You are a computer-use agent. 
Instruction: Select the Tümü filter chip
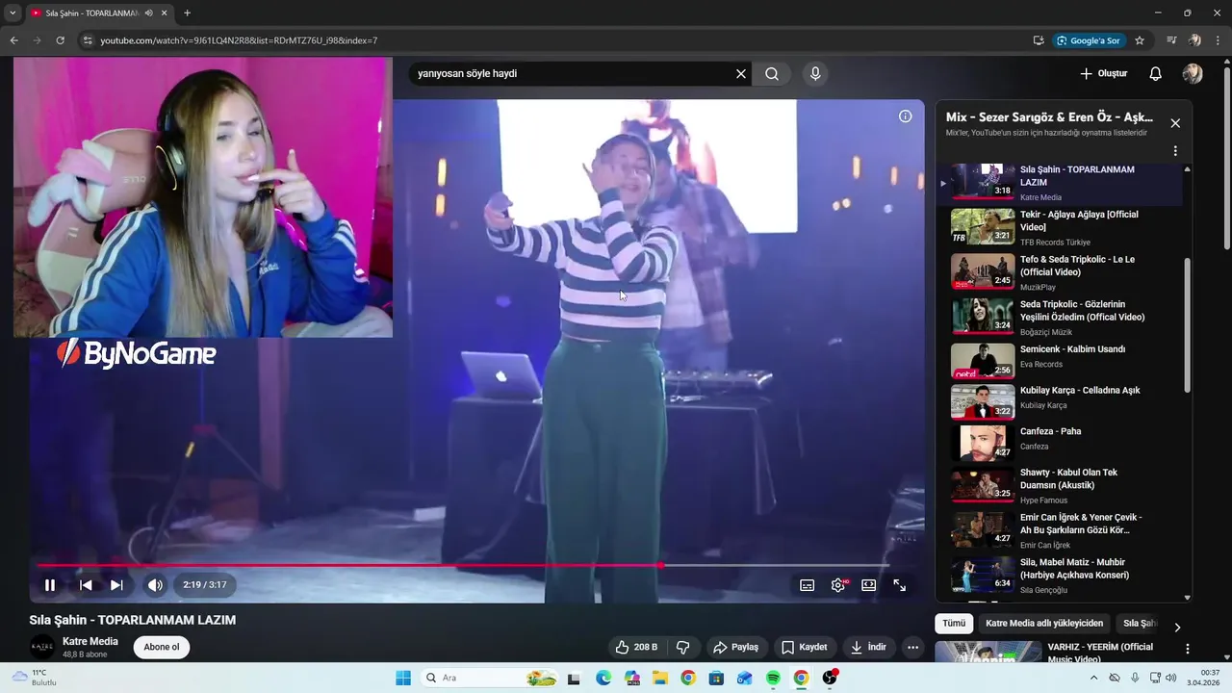click(954, 624)
